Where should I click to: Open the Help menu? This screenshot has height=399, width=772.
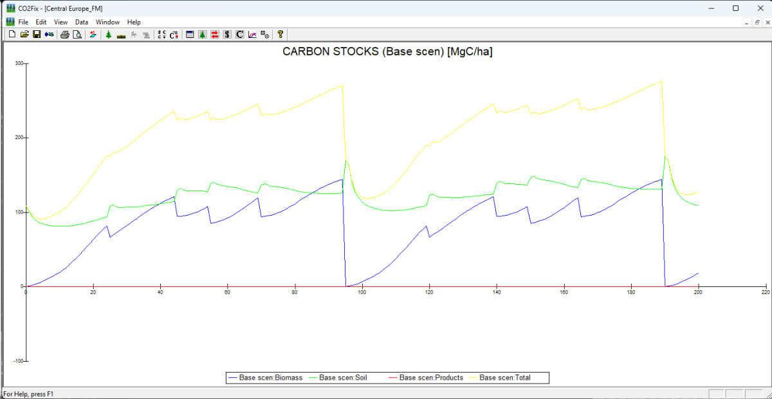tap(134, 22)
